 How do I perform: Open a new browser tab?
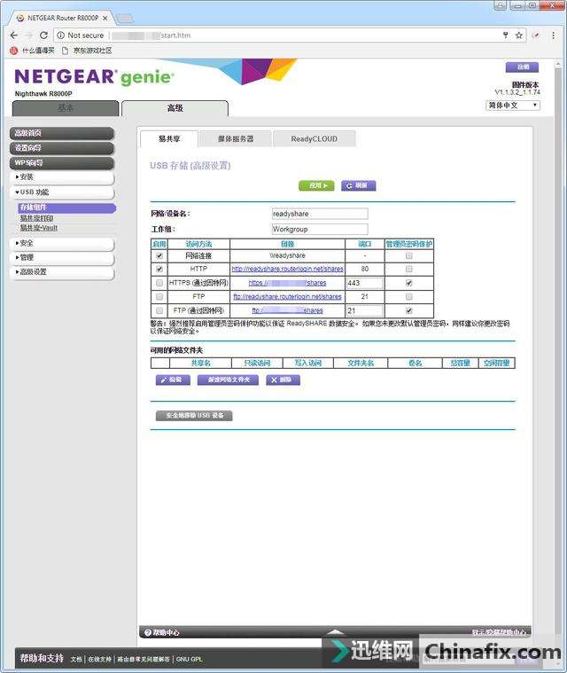125,19
